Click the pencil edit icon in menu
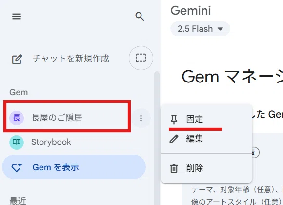 (x=174, y=139)
